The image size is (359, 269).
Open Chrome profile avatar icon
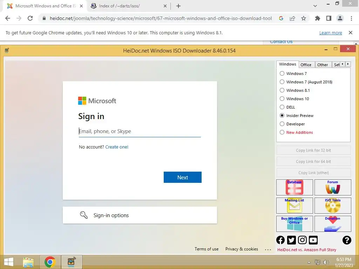tap(340, 18)
